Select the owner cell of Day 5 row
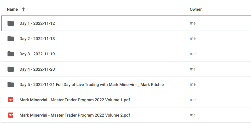 [x=193, y=84]
